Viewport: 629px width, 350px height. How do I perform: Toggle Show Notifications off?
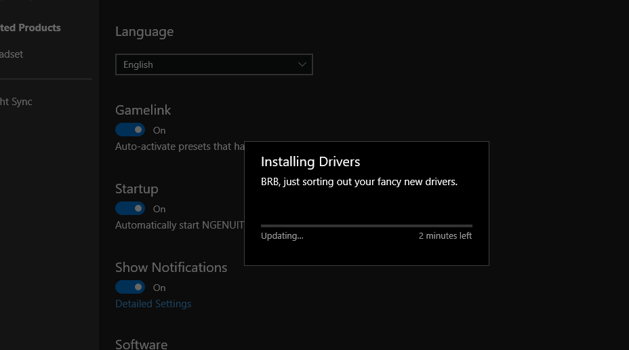click(130, 287)
